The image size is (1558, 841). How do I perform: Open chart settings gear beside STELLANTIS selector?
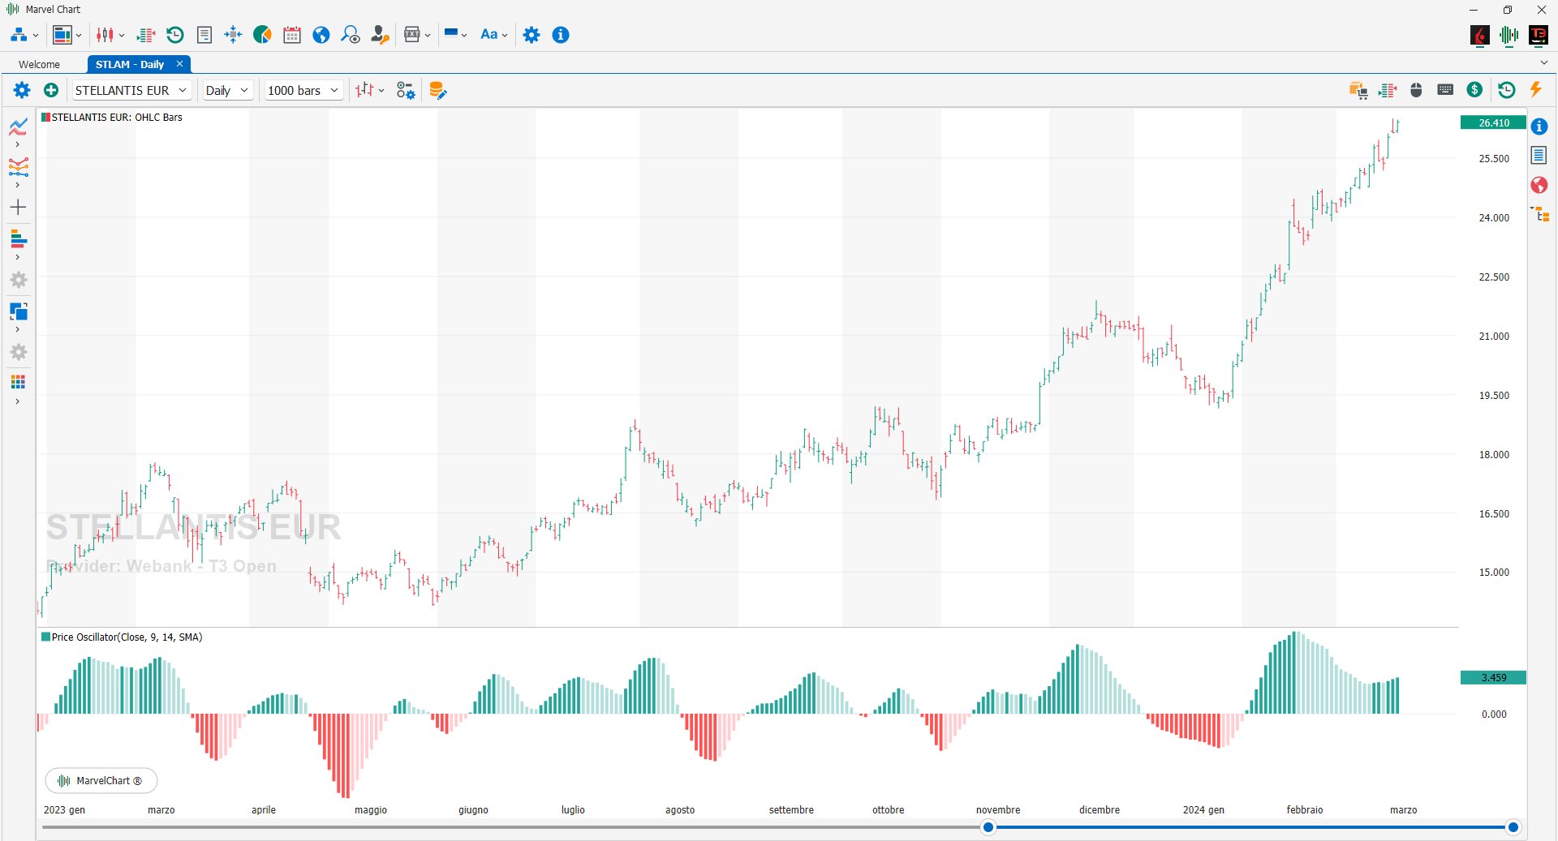tap(22, 90)
